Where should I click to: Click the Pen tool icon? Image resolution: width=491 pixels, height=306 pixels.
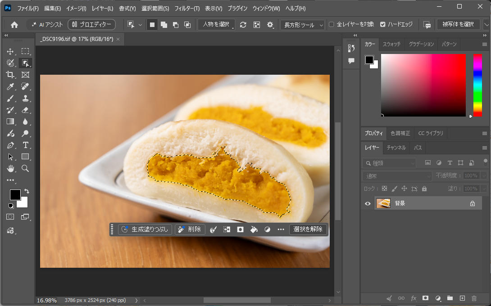(x=10, y=145)
